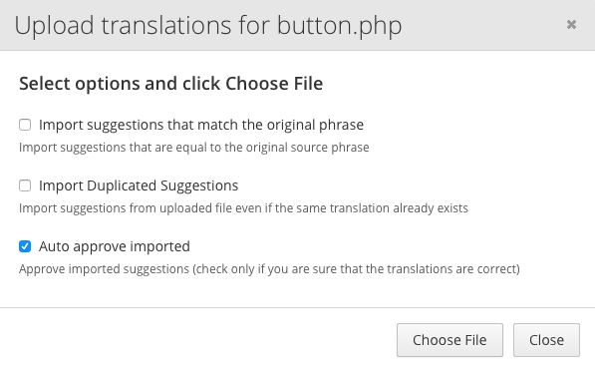Click the 'Import suggestions that match the original phrase' label
This screenshot has width=595, height=370.
click(x=201, y=125)
